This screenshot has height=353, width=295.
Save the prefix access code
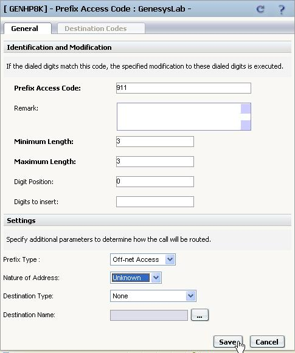tap(228, 342)
